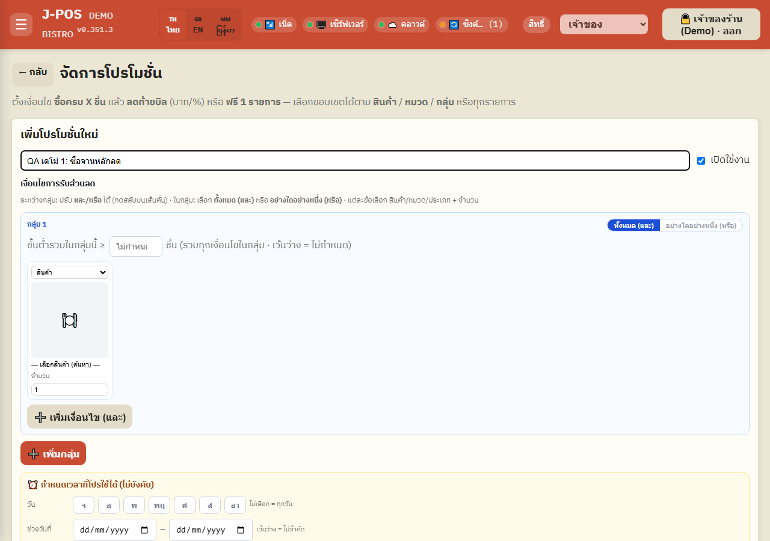This screenshot has height=541, width=770.
Task: Select ทั้งหมด (และ) group mode
Action: click(633, 225)
